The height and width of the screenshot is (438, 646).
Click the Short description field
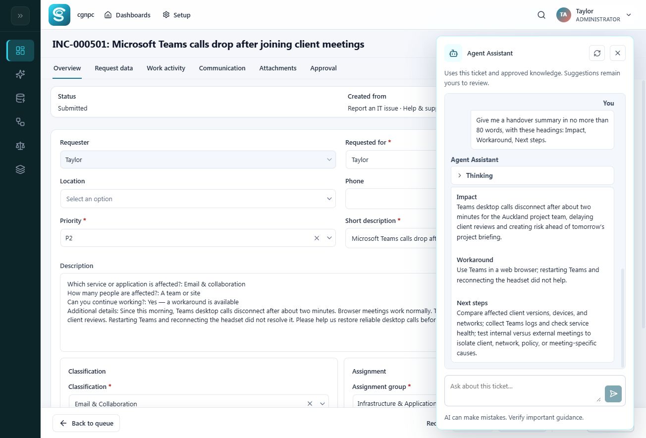(x=391, y=238)
